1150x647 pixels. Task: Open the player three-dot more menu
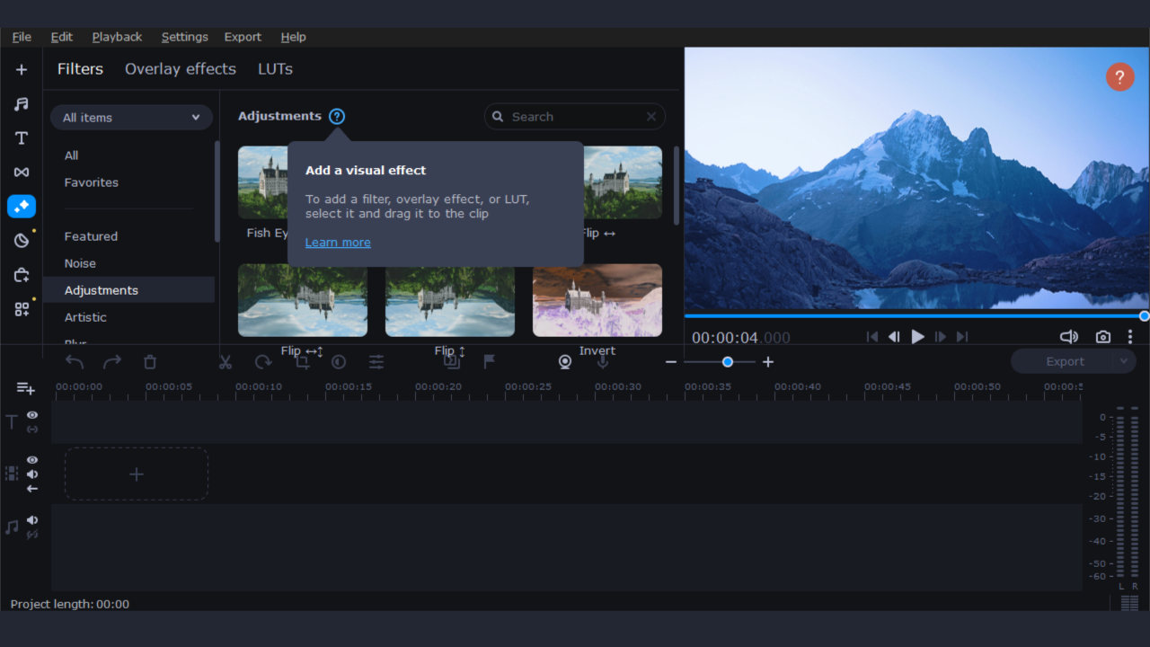point(1130,337)
